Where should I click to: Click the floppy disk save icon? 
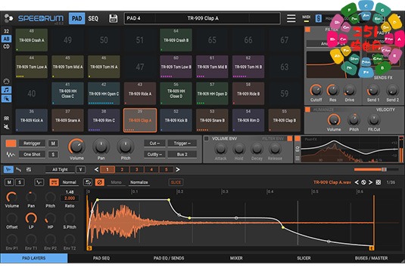pyautogui.click(x=113, y=18)
